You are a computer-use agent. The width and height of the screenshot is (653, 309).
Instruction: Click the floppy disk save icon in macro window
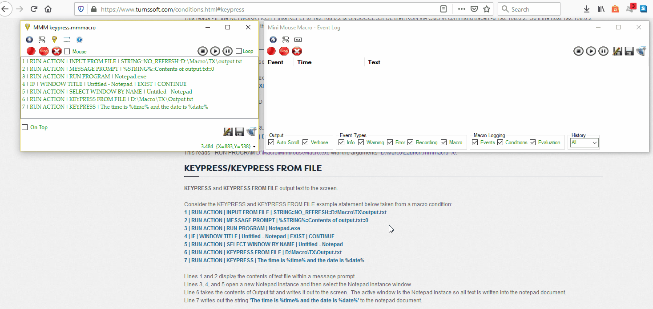(x=239, y=132)
